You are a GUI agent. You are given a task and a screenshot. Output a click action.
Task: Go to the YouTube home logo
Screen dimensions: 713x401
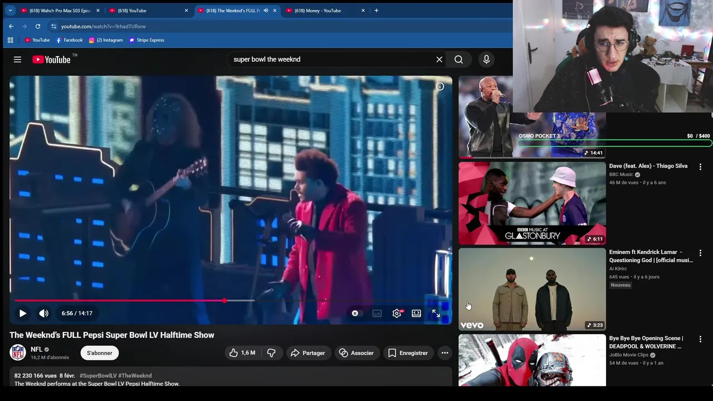point(51,60)
